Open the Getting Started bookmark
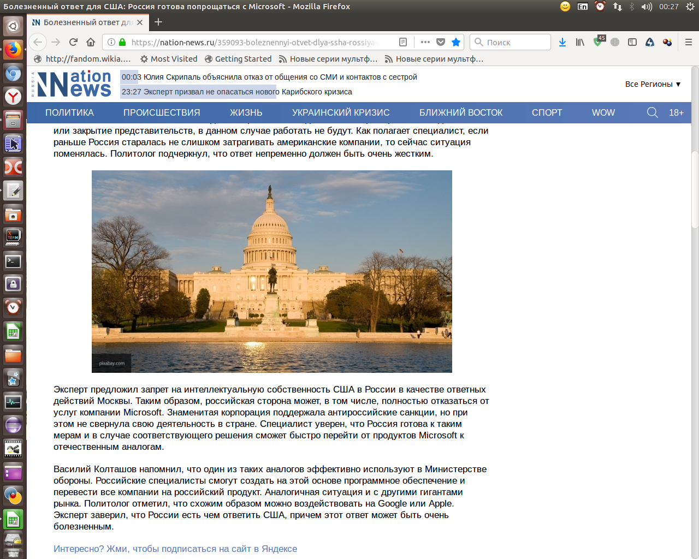 238,59
